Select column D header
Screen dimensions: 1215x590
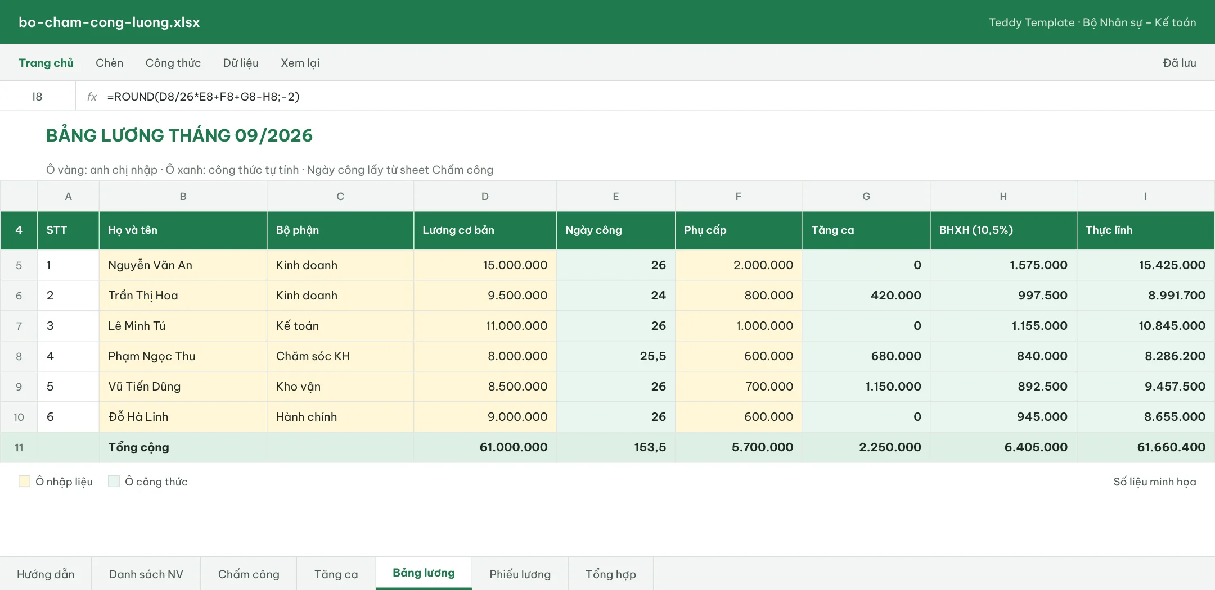tap(485, 197)
